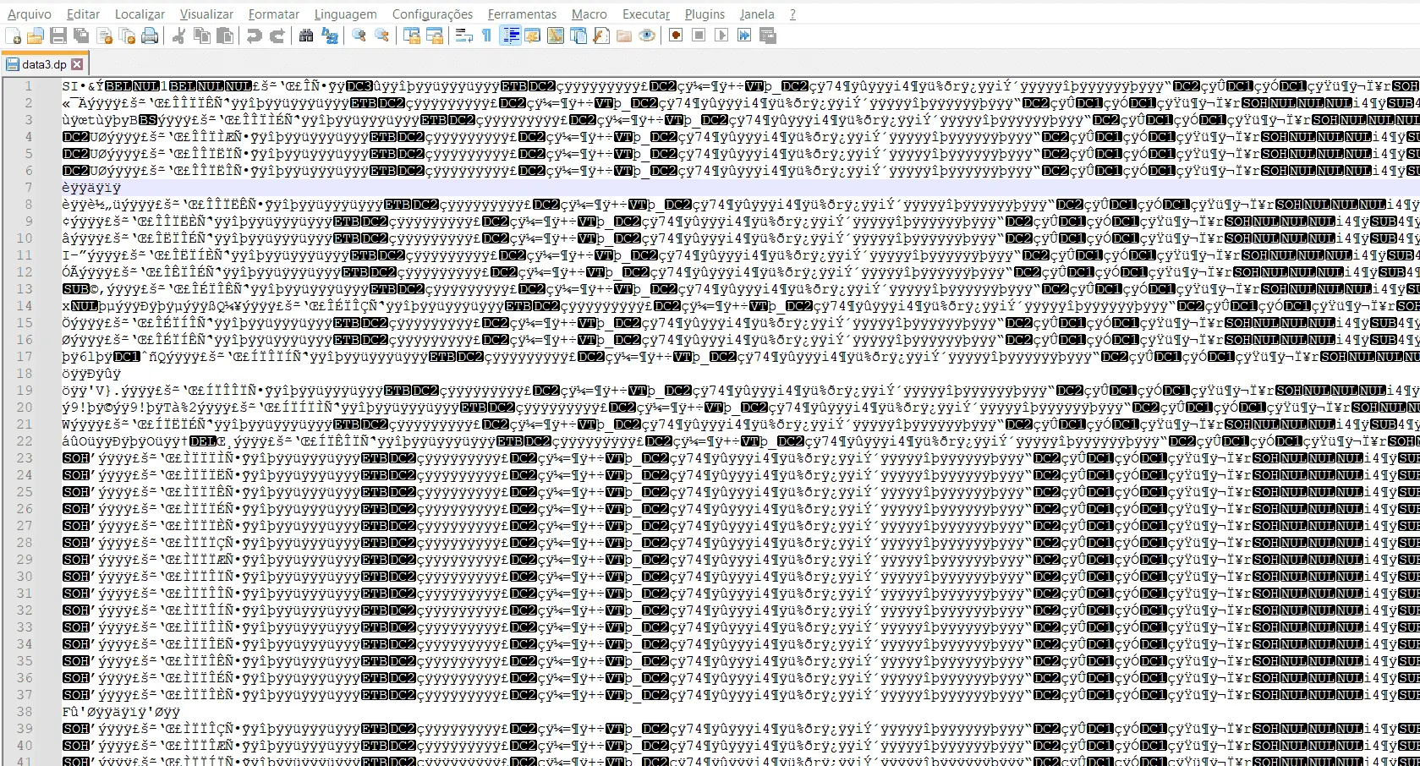Click the Replace toolbar icon
This screenshot has height=766, width=1420.
pyautogui.click(x=330, y=36)
